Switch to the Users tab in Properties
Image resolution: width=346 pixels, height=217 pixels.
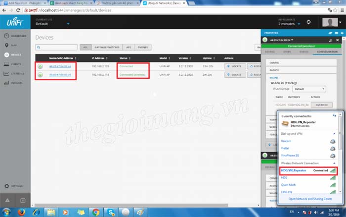287,52
